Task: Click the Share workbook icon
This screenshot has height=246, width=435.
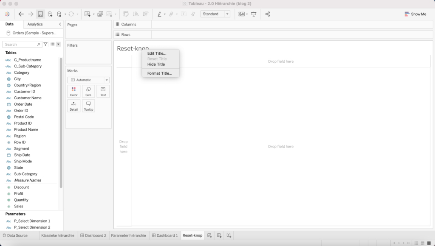Action: pyautogui.click(x=268, y=14)
